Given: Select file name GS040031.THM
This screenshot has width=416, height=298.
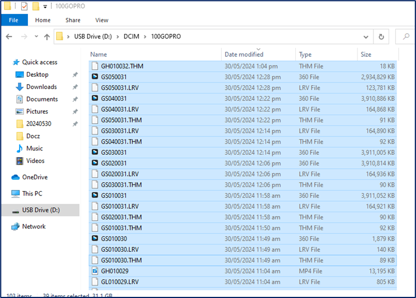Looking at the screenshot, I should pyautogui.click(x=121, y=142).
